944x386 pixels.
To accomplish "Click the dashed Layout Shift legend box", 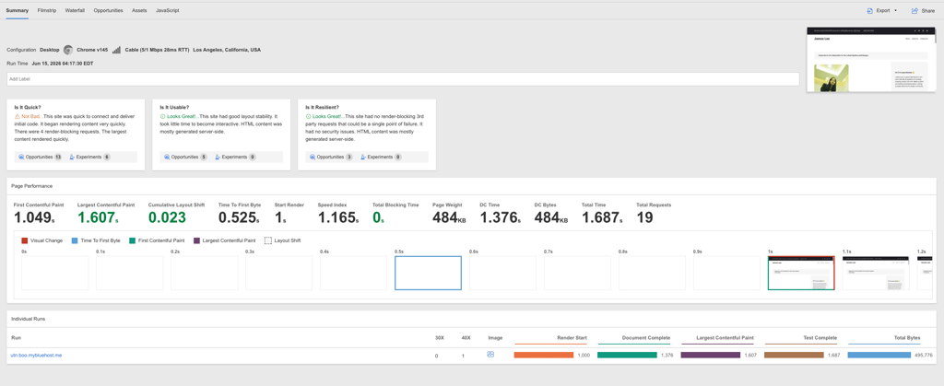I will tap(268, 240).
